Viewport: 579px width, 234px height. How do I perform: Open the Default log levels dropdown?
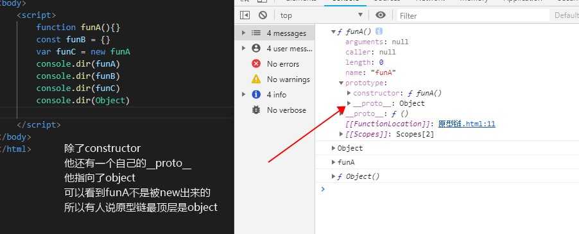(x=566, y=15)
